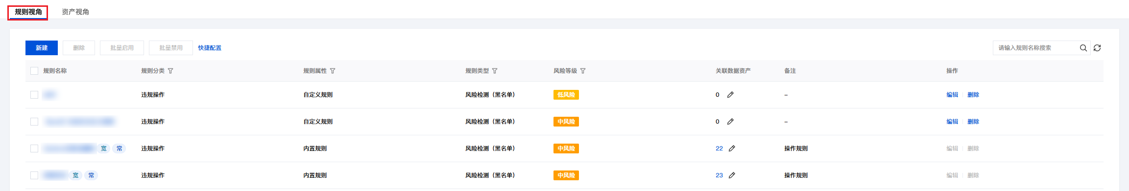Edit associated assets pencil for low-risk rule

tap(730, 95)
